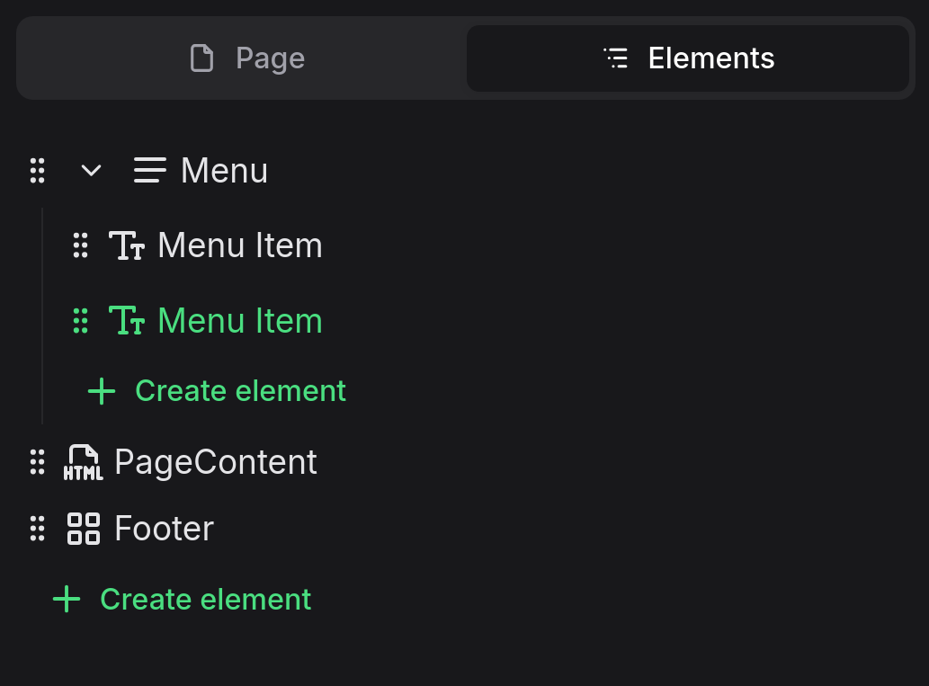
Task: Select the Menu tree label
Action: click(x=224, y=170)
